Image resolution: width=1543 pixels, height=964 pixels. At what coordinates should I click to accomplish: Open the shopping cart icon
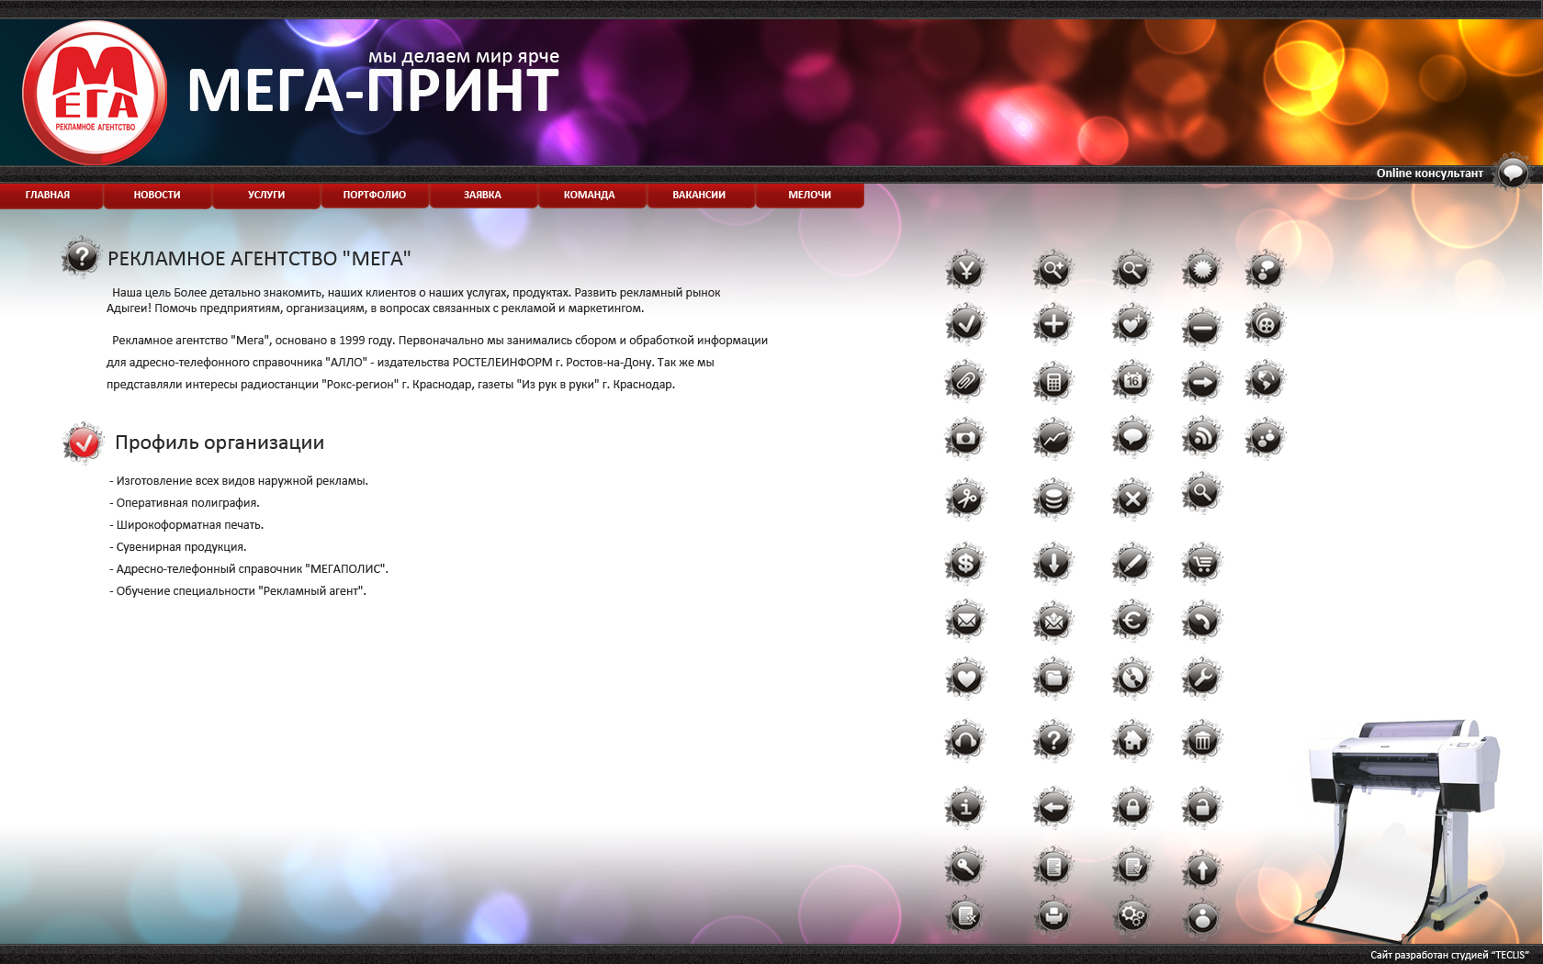1201,563
